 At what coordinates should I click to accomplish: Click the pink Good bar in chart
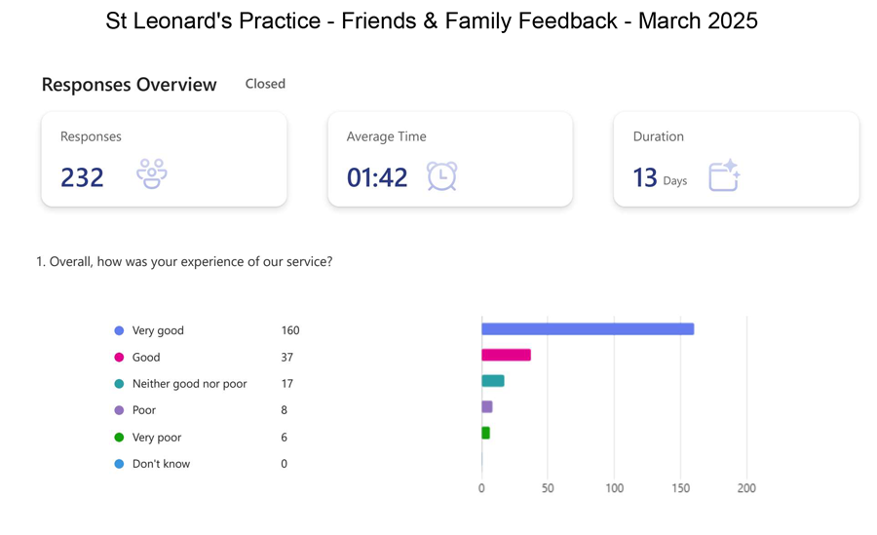pyautogui.click(x=506, y=355)
